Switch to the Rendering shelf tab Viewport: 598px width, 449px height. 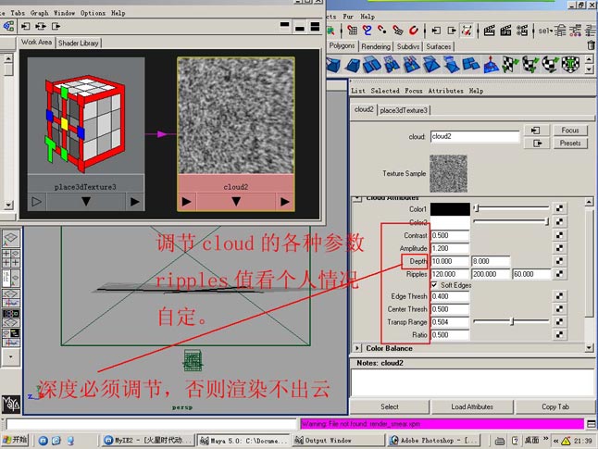(x=376, y=46)
